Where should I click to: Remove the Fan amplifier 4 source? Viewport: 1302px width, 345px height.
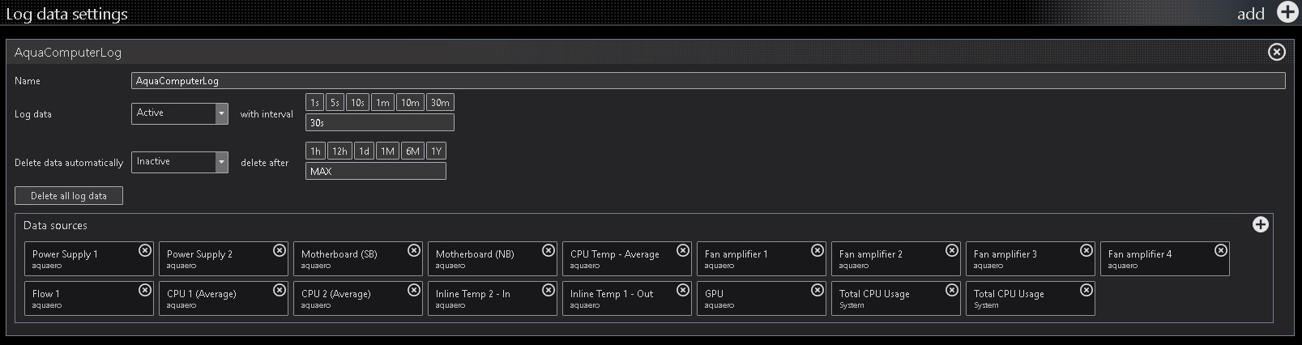pos(1221,250)
